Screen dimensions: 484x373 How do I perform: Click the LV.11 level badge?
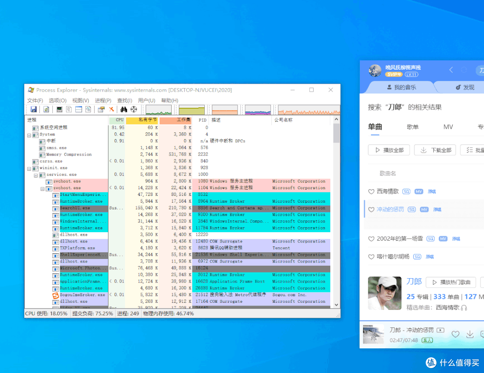tap(411, 75)
